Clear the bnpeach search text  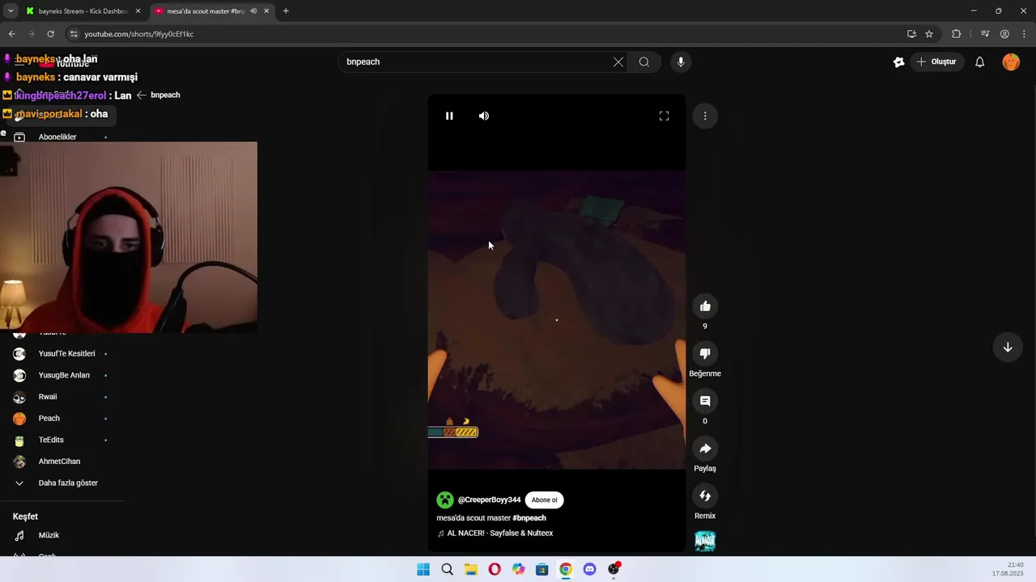(x=618, y=61)
